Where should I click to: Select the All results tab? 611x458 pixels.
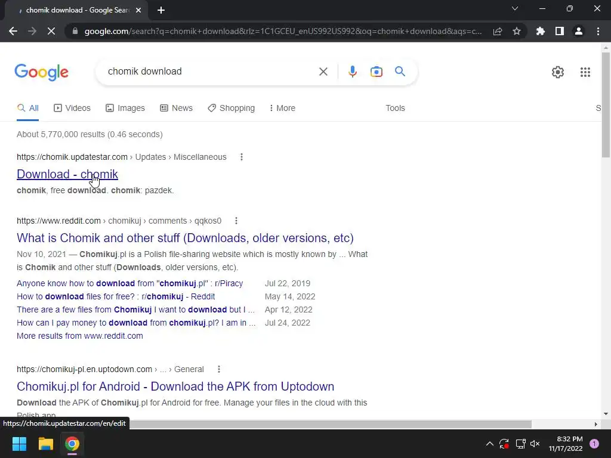coord(27,109)
